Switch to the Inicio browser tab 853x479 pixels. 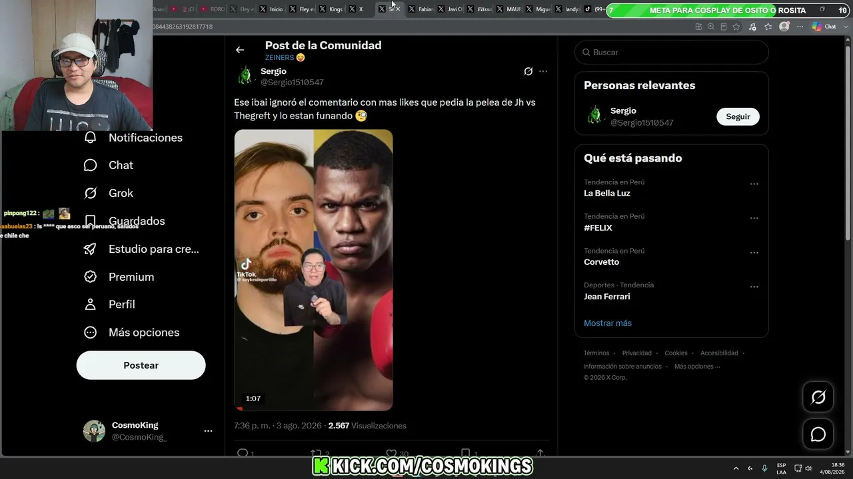point(271,9)
